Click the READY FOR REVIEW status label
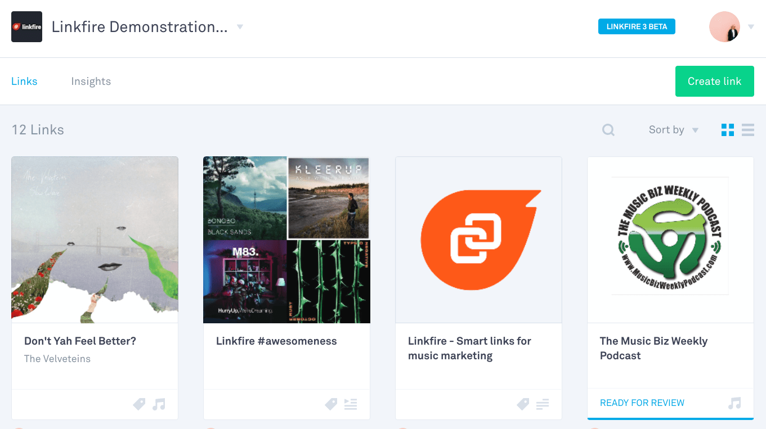The image size is (766, 429). [x=642, y=403]
